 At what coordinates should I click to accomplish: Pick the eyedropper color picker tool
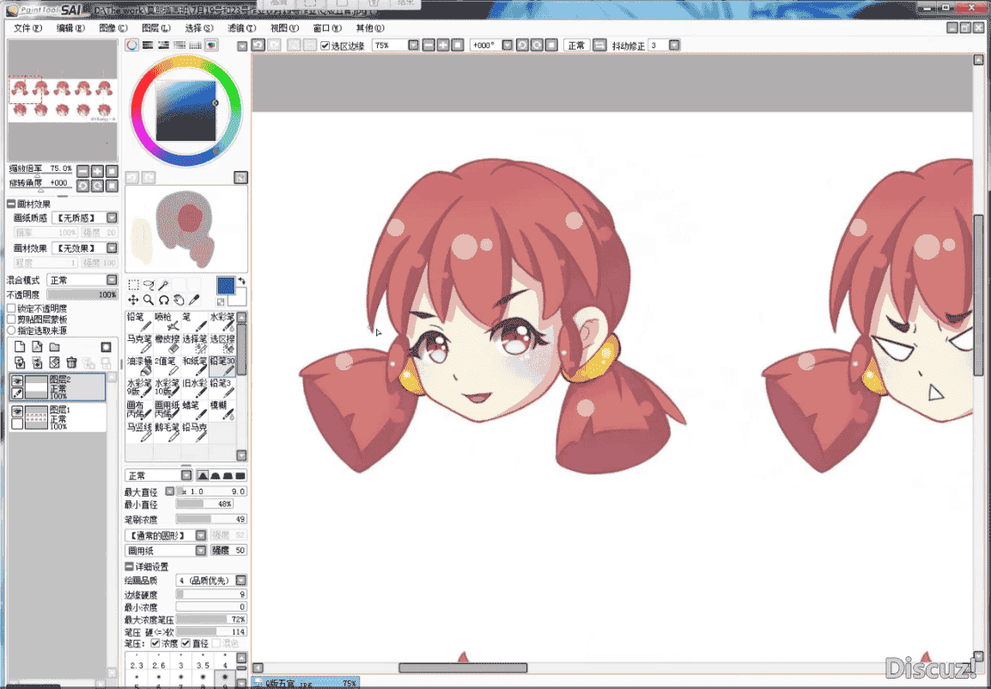click(x=194, y=300)
